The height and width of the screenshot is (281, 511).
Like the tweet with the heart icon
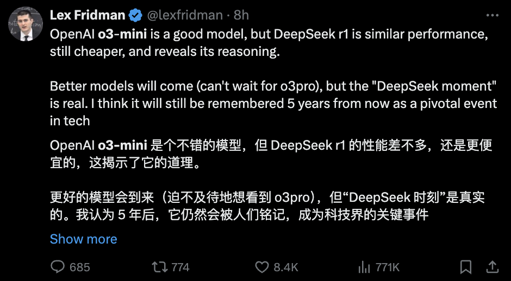261,267
